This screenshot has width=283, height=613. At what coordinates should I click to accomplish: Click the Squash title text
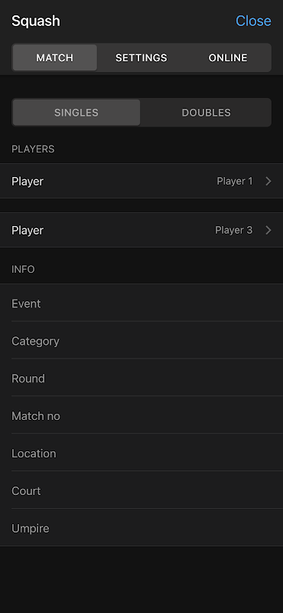tap(36, 21)
